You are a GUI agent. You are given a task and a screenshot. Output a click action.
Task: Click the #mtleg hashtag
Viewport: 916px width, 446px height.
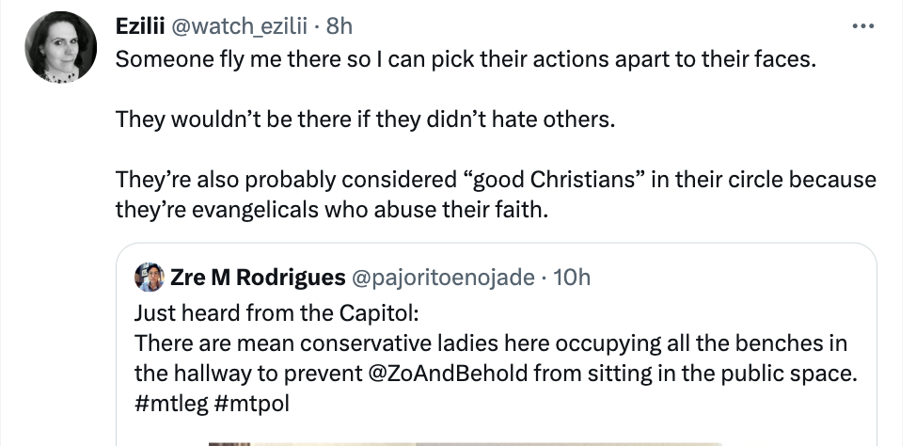tap(170, 400)
